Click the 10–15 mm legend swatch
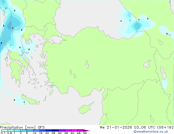This screenshot has height=134, width=174. 36,130
